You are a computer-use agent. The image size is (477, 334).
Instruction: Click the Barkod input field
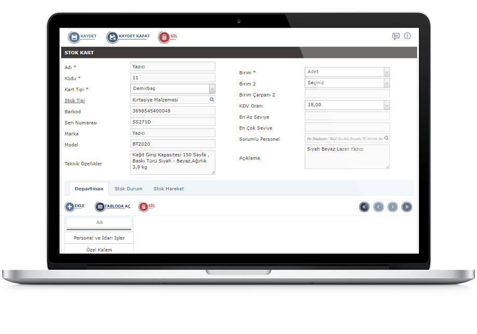tap(173, 111)
